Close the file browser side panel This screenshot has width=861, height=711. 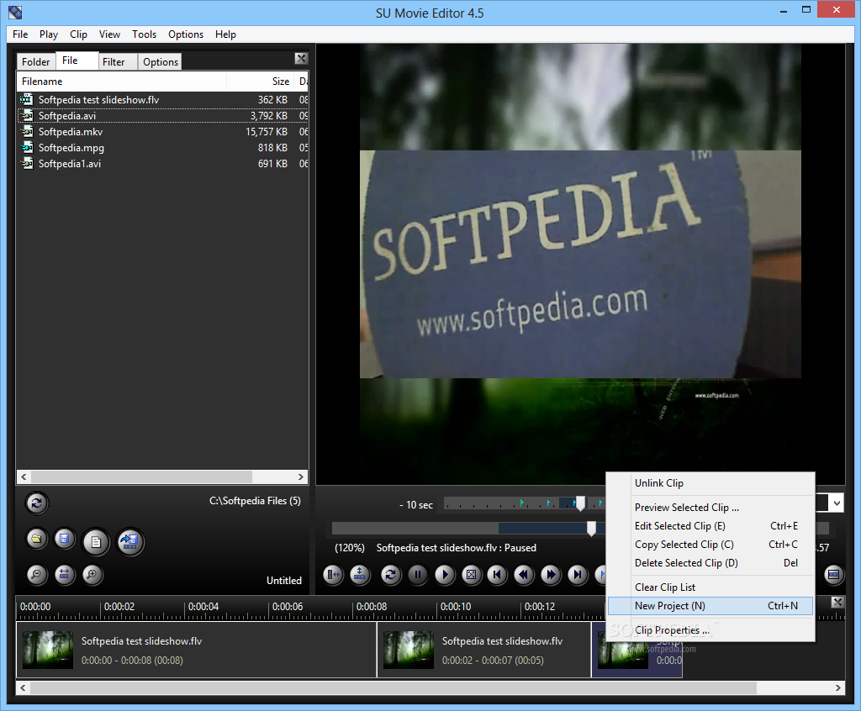click(301, 59)
